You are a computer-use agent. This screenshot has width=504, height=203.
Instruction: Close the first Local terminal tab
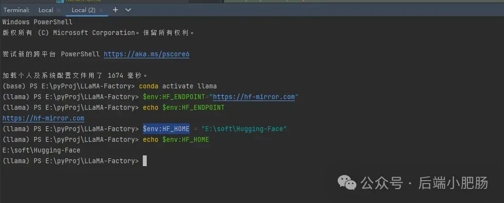tap(58, 10)
